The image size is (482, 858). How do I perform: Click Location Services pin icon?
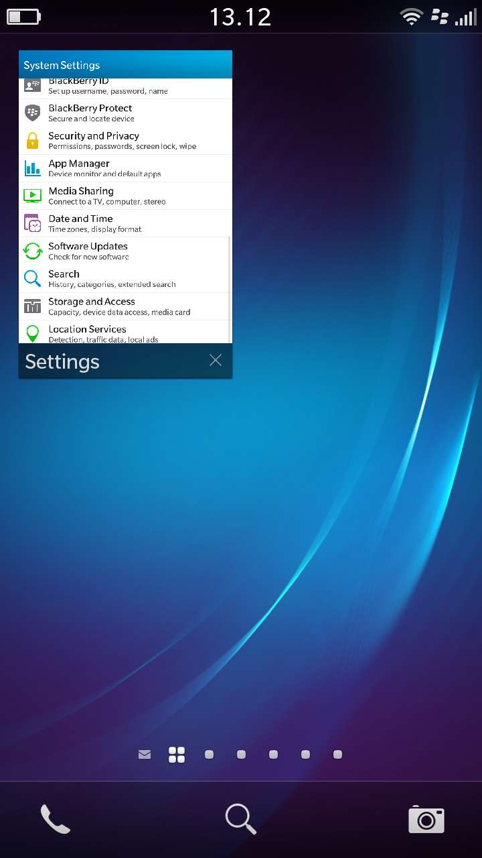pos(32,334)
